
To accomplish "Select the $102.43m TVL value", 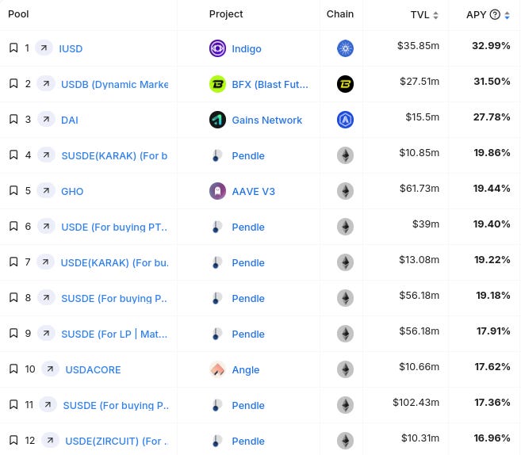I will point(416,402).
